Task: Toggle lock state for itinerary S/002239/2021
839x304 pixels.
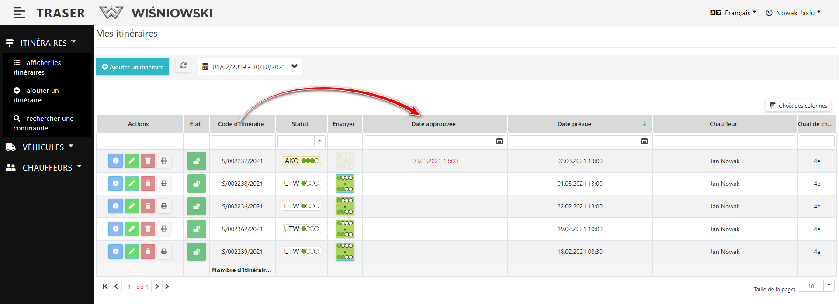Action: [x=196, y=252]
